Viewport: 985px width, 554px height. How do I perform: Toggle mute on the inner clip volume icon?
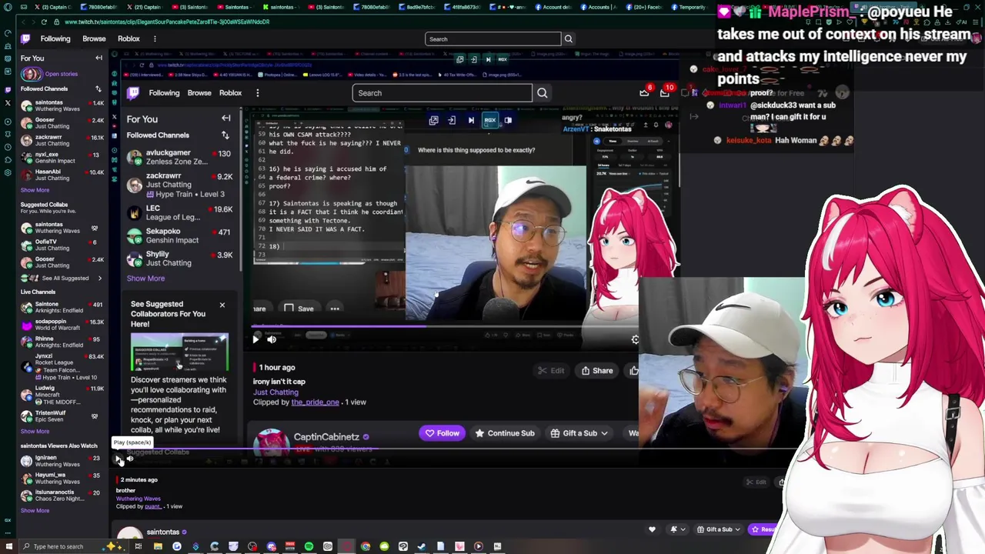click(272, 339)
